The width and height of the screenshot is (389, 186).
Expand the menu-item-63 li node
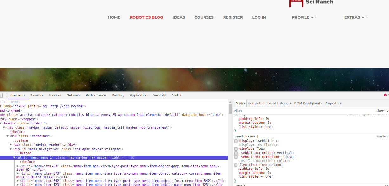click(18, 166)
